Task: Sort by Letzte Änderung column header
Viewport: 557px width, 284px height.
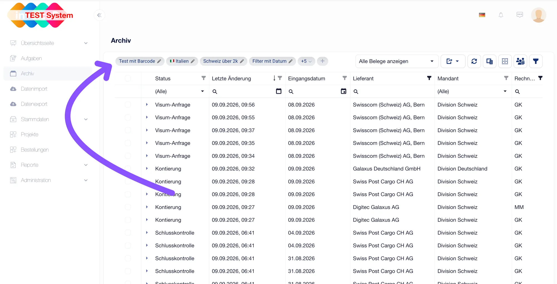Action: pos(231,78)
